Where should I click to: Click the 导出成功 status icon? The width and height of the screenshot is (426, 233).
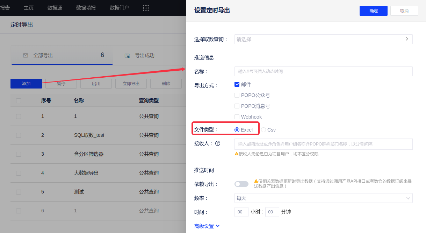127,56
